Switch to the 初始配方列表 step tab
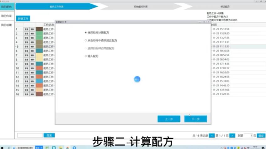 141,7
